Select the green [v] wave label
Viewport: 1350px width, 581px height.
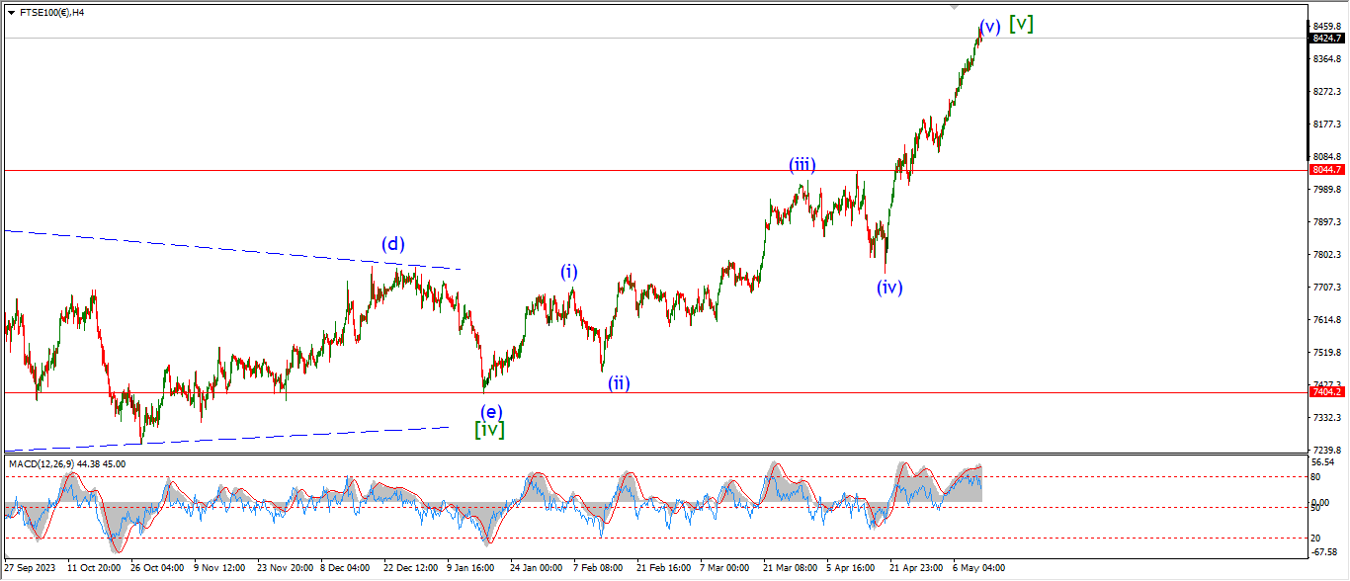click(x=1021, y=24)
